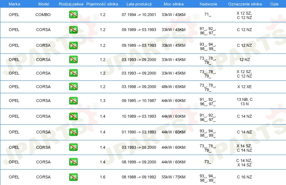The image size is (286, 185).
Task: Click the Pojemność silnika column header
Action: click(102, 4)
